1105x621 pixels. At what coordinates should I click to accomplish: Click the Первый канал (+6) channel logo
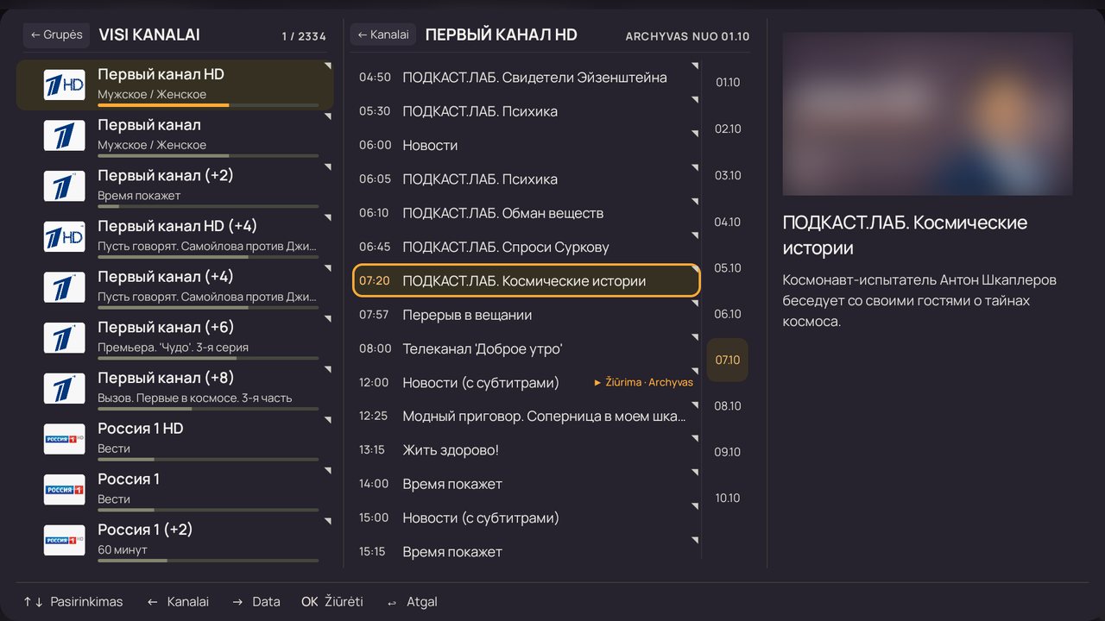[x=65, y=338]
